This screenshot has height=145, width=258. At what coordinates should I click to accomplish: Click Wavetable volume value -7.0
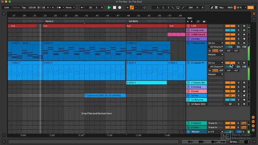[x=230, y=47]
